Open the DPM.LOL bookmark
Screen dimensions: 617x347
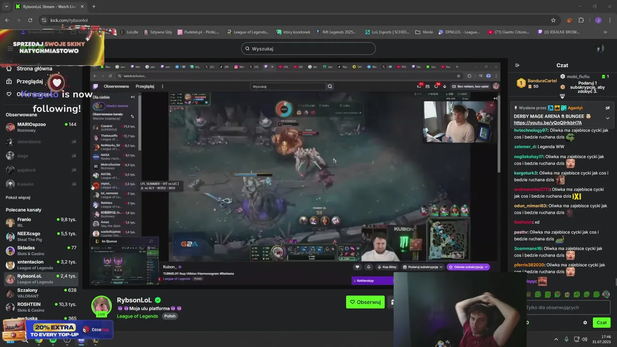tap(459, 32)
